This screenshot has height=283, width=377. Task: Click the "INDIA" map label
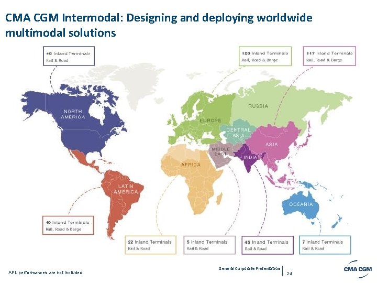point(250,157)
